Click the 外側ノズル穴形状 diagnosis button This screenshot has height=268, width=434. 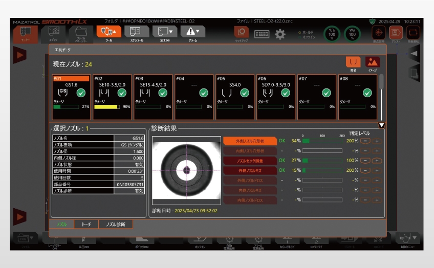249,141
